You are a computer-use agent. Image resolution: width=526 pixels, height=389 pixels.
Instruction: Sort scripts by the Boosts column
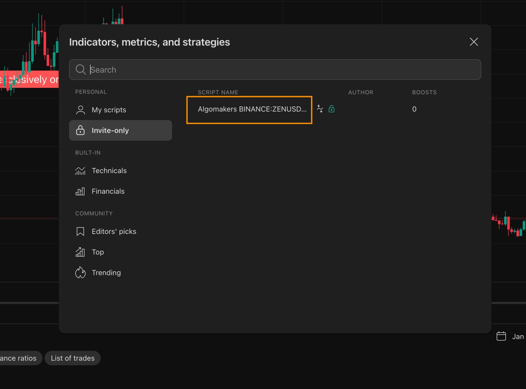point(424,92)
